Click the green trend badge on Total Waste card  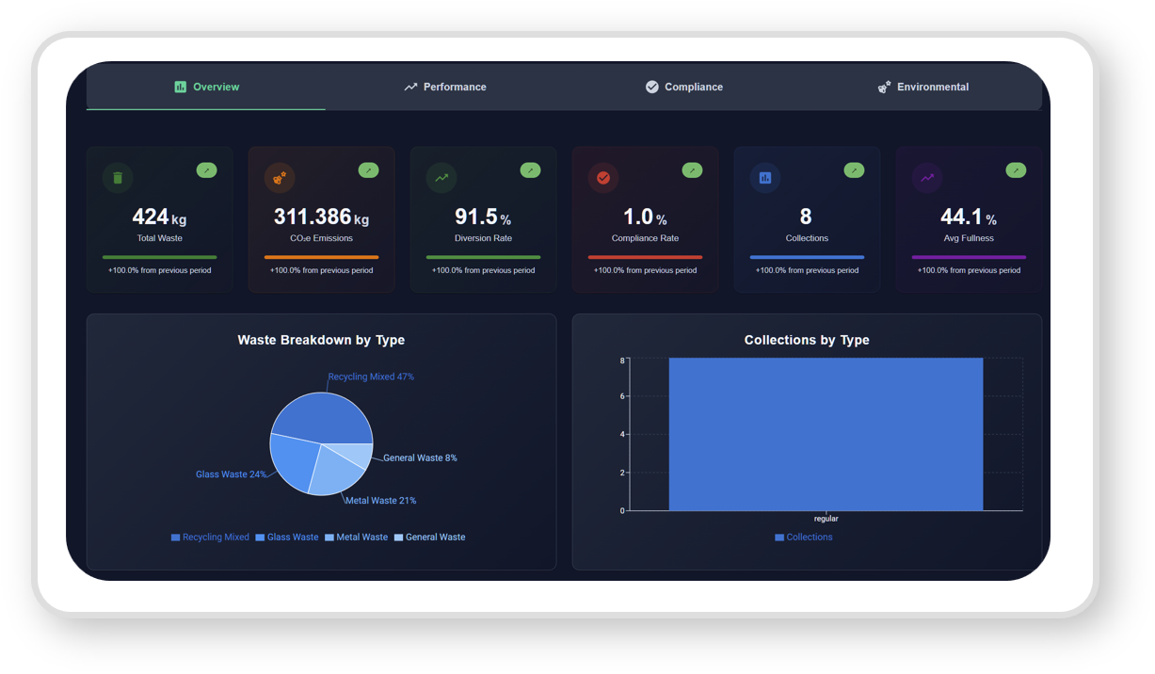pyautogui.click(x=206, y=170)
